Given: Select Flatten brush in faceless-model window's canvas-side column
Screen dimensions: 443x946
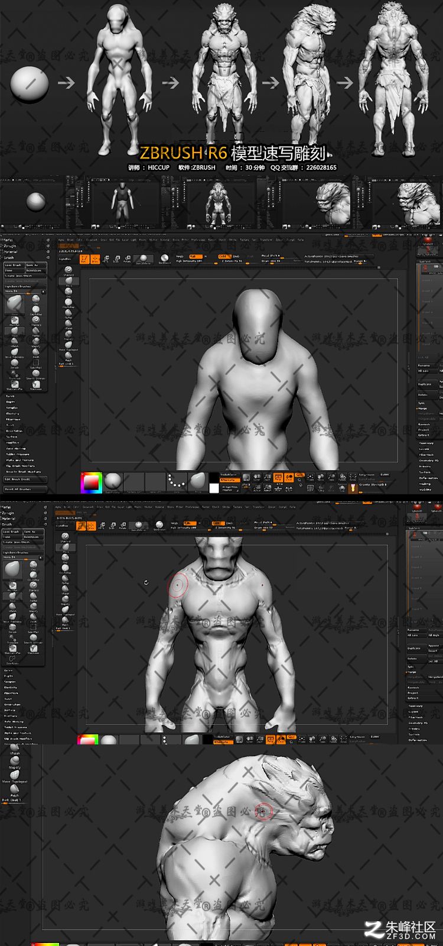Looking at the screenshot, I should click(x=69, y=313).
